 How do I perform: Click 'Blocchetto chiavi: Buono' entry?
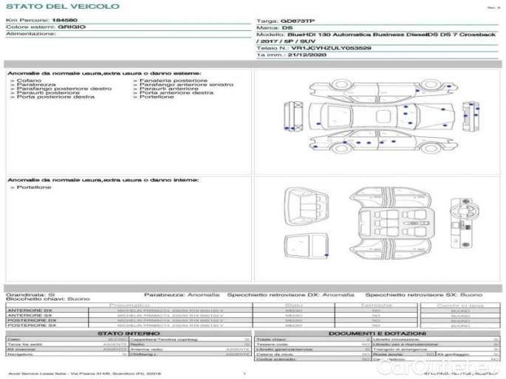click(x=48, y=299)
